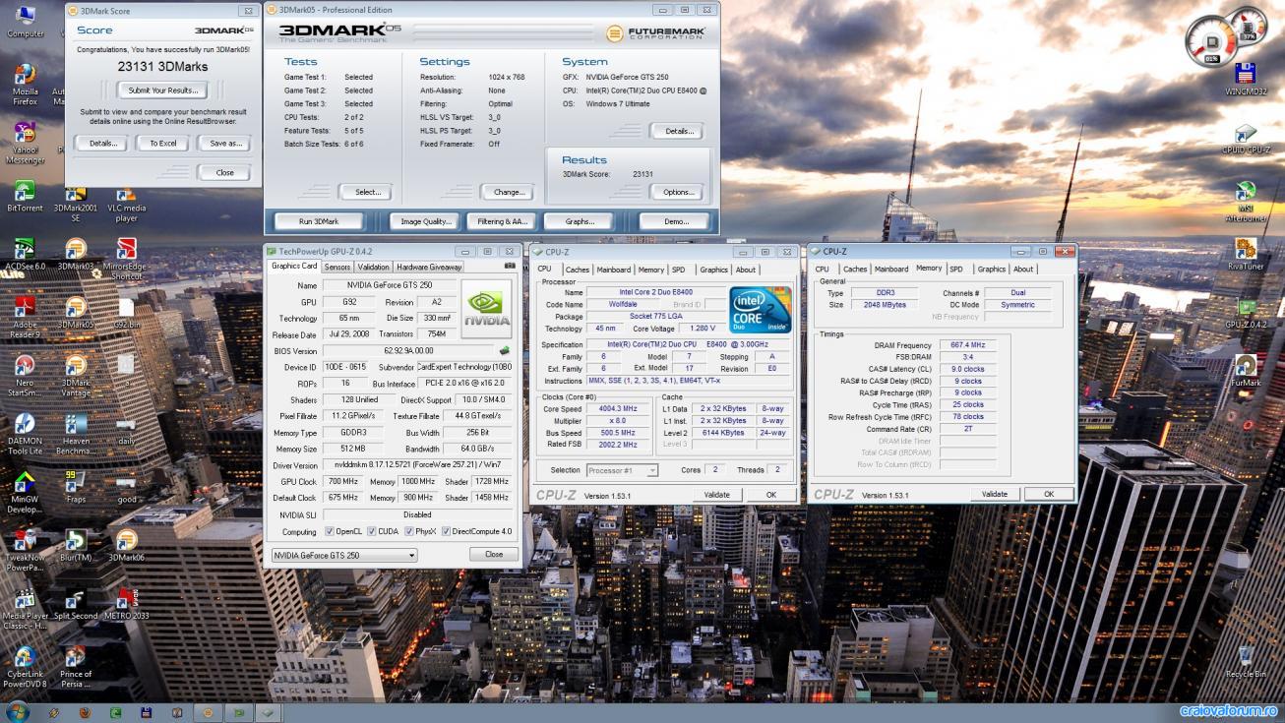
Task: Click the Demo button in 3DMark05
Action: [x=675, y=221]
